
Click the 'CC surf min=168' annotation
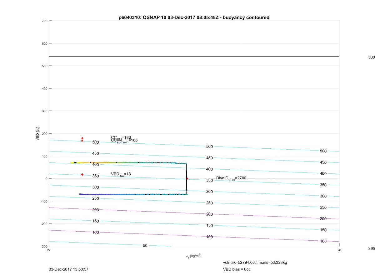click(124, 141)
